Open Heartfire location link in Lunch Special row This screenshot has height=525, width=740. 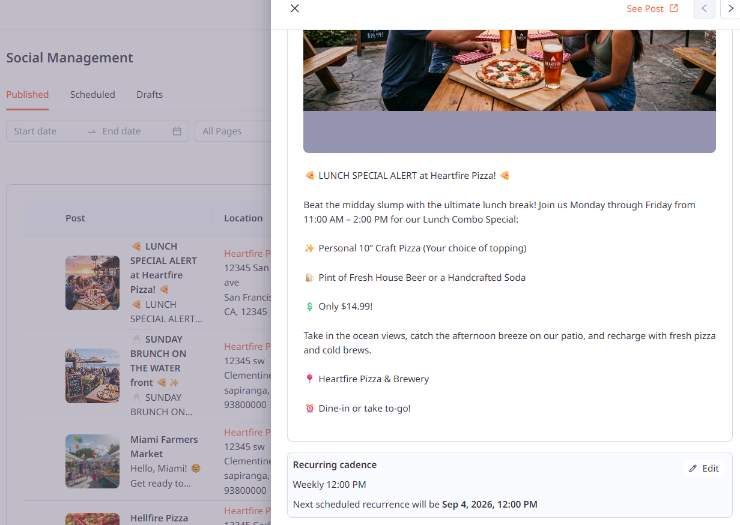(247, 254)
